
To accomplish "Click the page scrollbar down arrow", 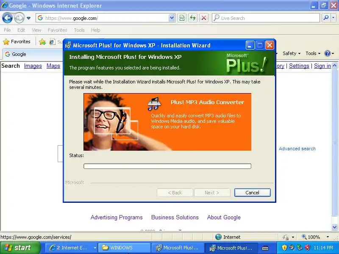I will (335, 227).
